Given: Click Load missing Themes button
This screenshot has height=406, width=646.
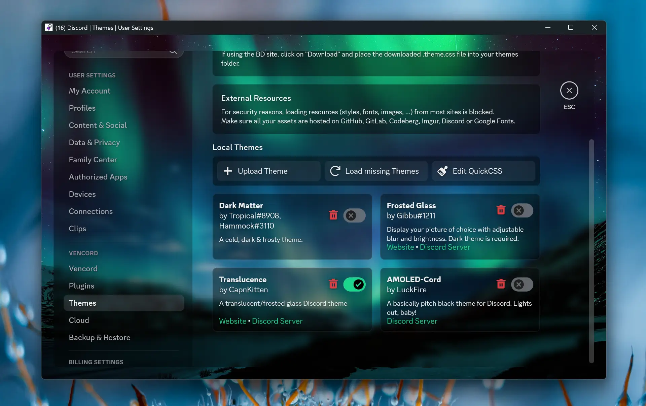Looking at the screenshot, I should click(376, 171).
